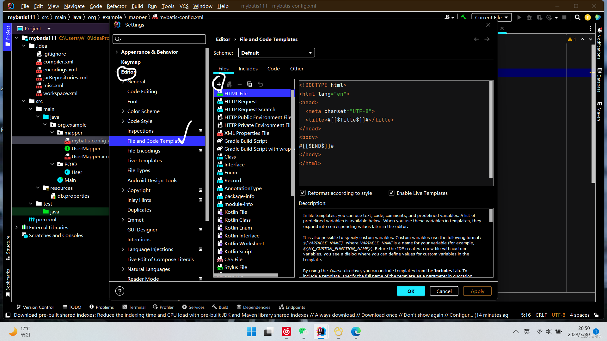
Task: Open the Scheme Default dropdown
Action: 276,53
